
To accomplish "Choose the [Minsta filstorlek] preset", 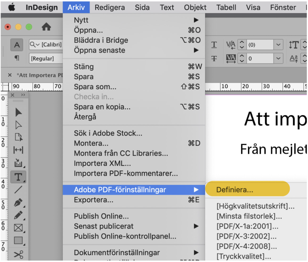I will click(x=249, y=216).
